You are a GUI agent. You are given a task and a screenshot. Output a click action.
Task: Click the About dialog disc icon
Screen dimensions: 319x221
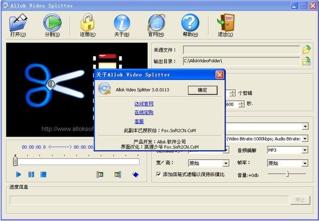pos(105,89)
